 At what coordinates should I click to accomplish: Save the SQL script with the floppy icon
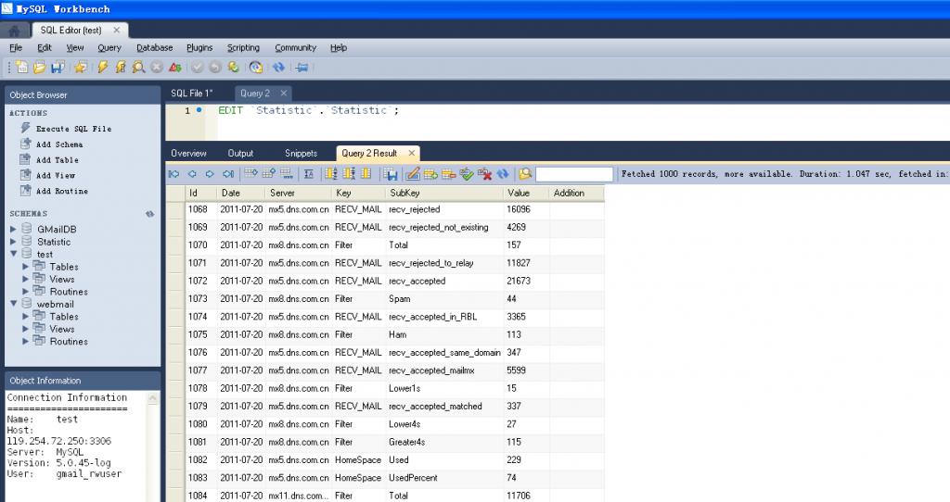58,67
